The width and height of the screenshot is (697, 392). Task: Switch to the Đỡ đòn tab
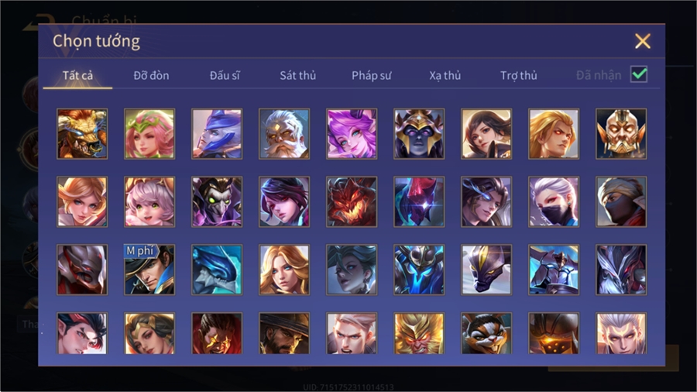click(x=151, y=76)
